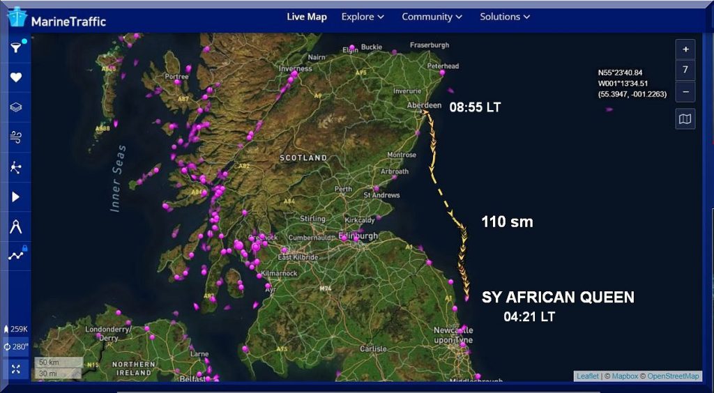
Task: Toggle fullscreen map view
Action: coord(16,369)
